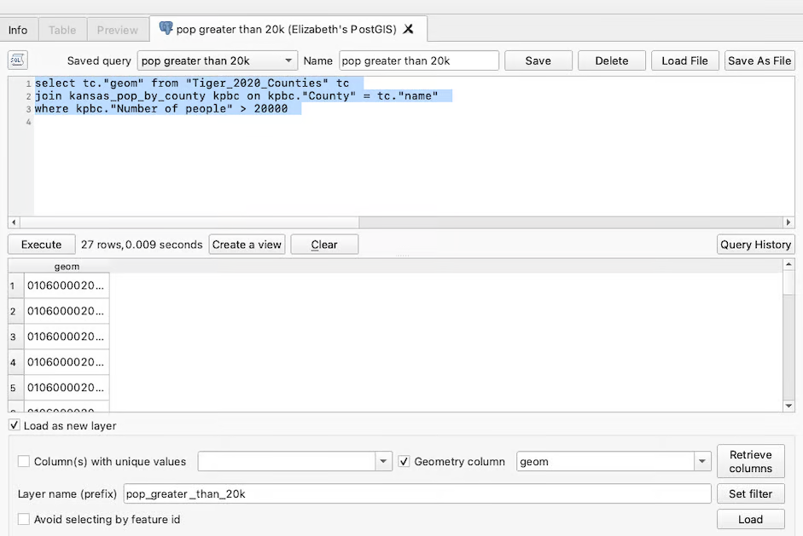Switch to the Info tab
Viewport: 803px width, 536px height.
click(x=18, y=30)
